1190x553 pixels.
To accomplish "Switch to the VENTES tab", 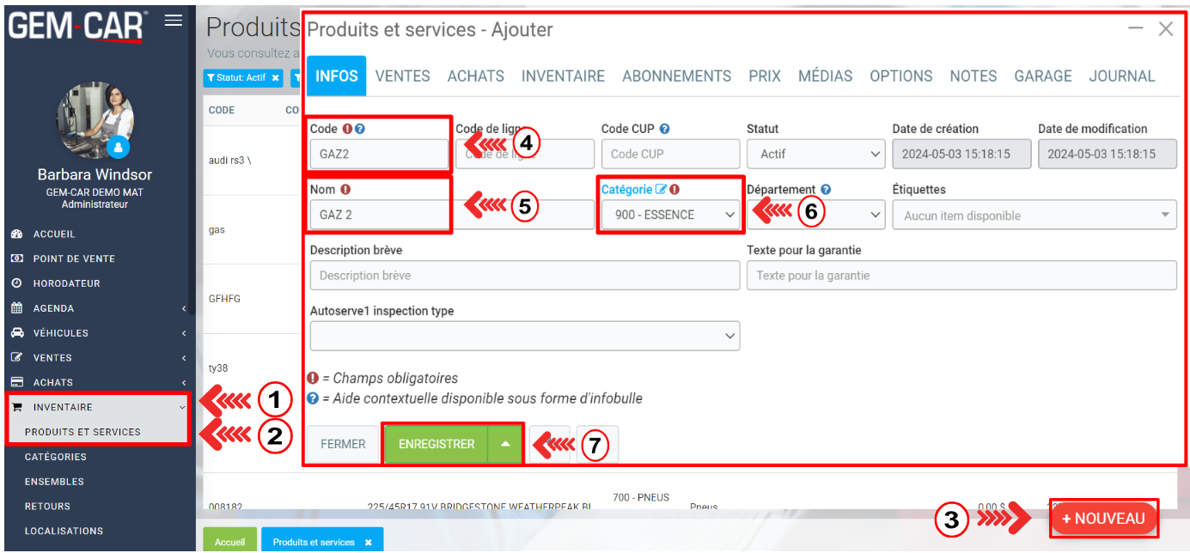I will click(x=402, y=76).
